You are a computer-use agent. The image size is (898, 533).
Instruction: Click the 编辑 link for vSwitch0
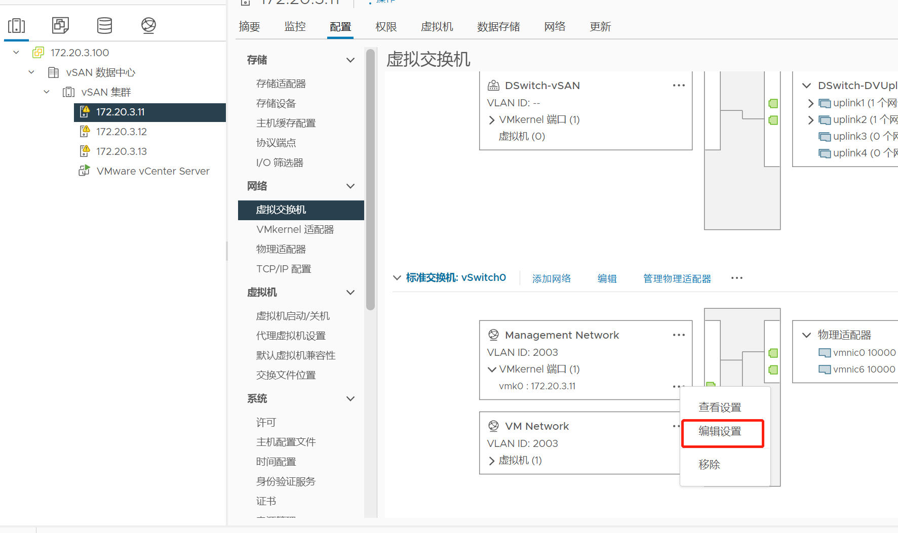607,278
